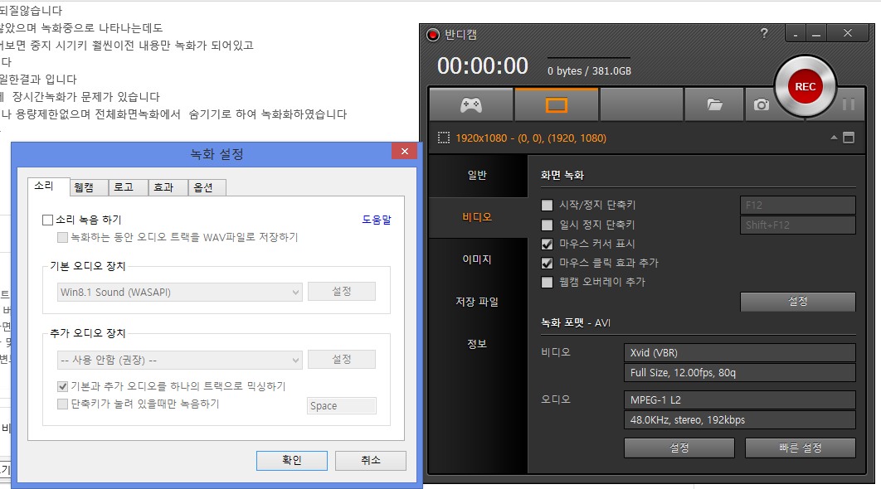The image size is (881, 489).
Task: Minimize to tray with the small dash button
Action: [x=795, y=35]
